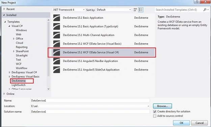The image size is (211, 127).
Task: Select DevExtreme 15.1 Basic Application text
Action: click(83, 18)
